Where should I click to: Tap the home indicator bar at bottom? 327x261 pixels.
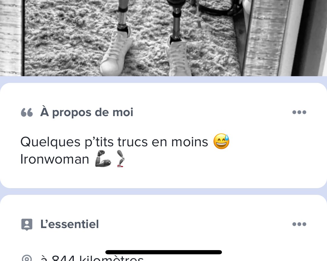click(163, 252)
